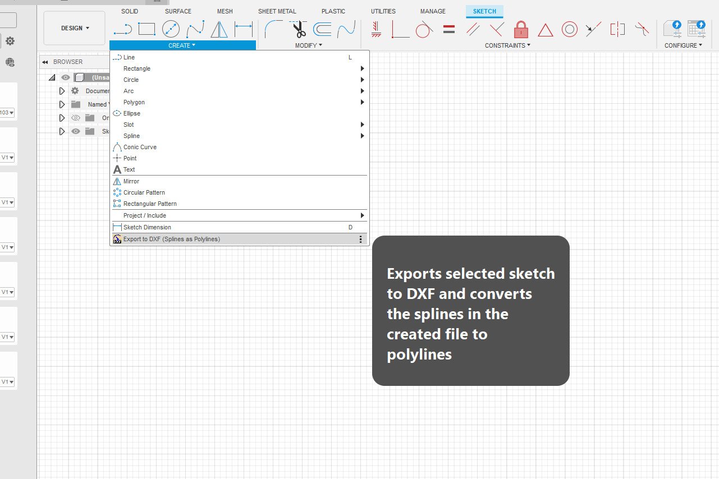The height and width of the screenshot is (479, 719).
Task: Apply the MidPoint triangle constraint icon
Action: tap(546, 29)
